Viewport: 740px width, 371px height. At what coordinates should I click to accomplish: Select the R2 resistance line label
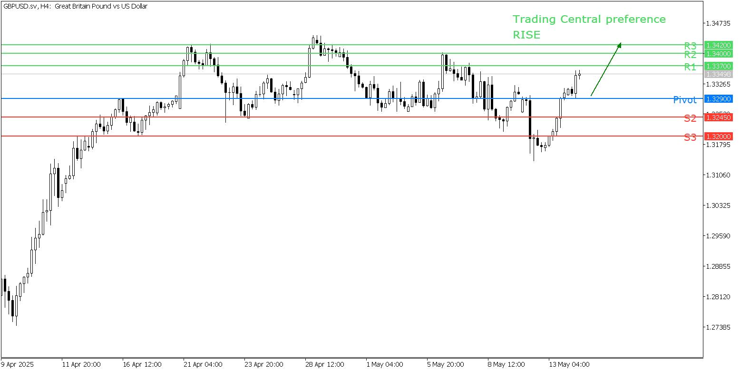tap(690, 54)
